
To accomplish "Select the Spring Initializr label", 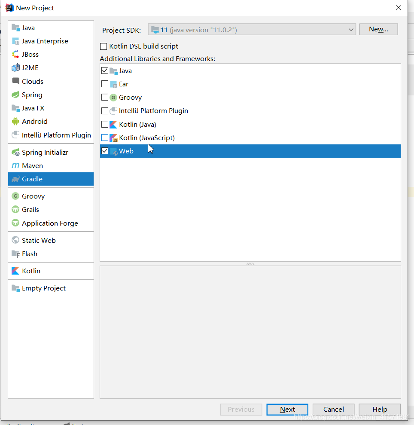I will tap(45, 153).
